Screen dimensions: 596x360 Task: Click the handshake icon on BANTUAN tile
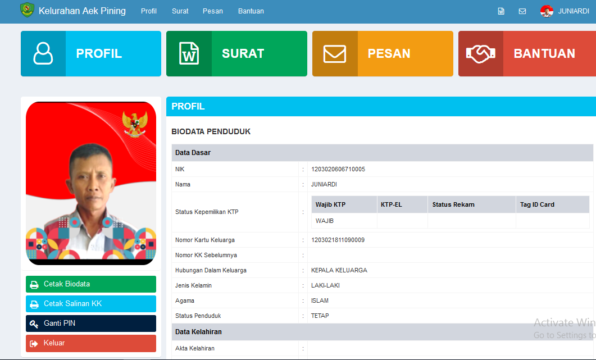click(x=480, y=54)
